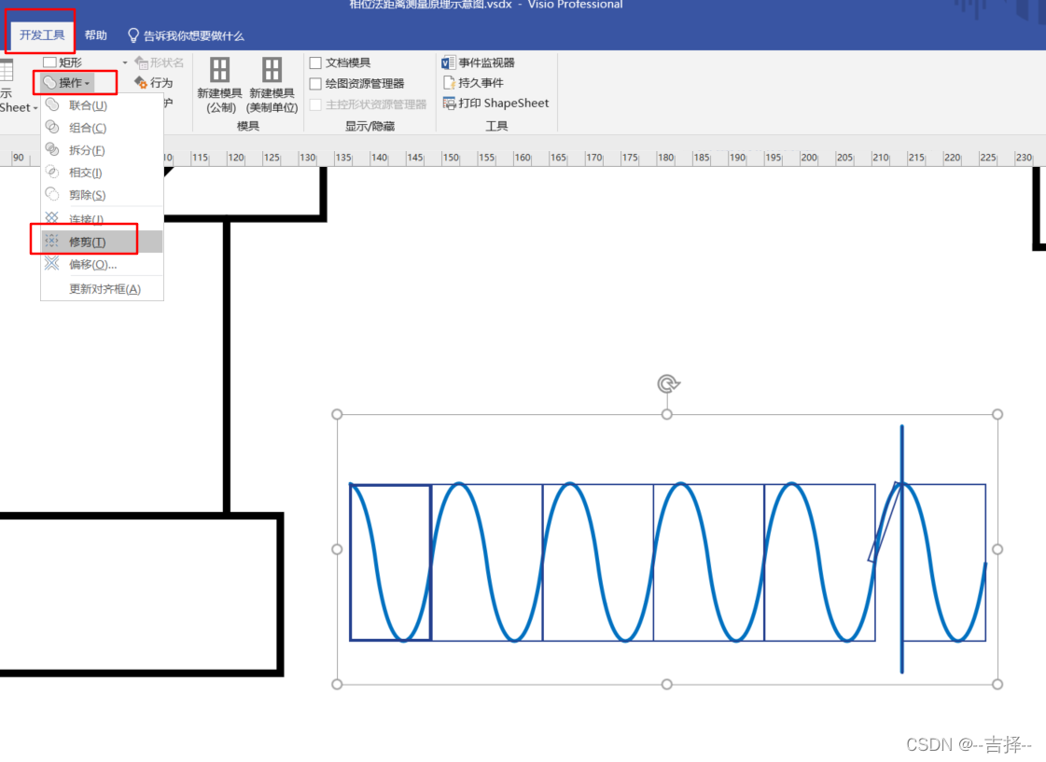Choose 联合(U) from the operations menu
Viewport: 1046px width, 762px height.
102,105
